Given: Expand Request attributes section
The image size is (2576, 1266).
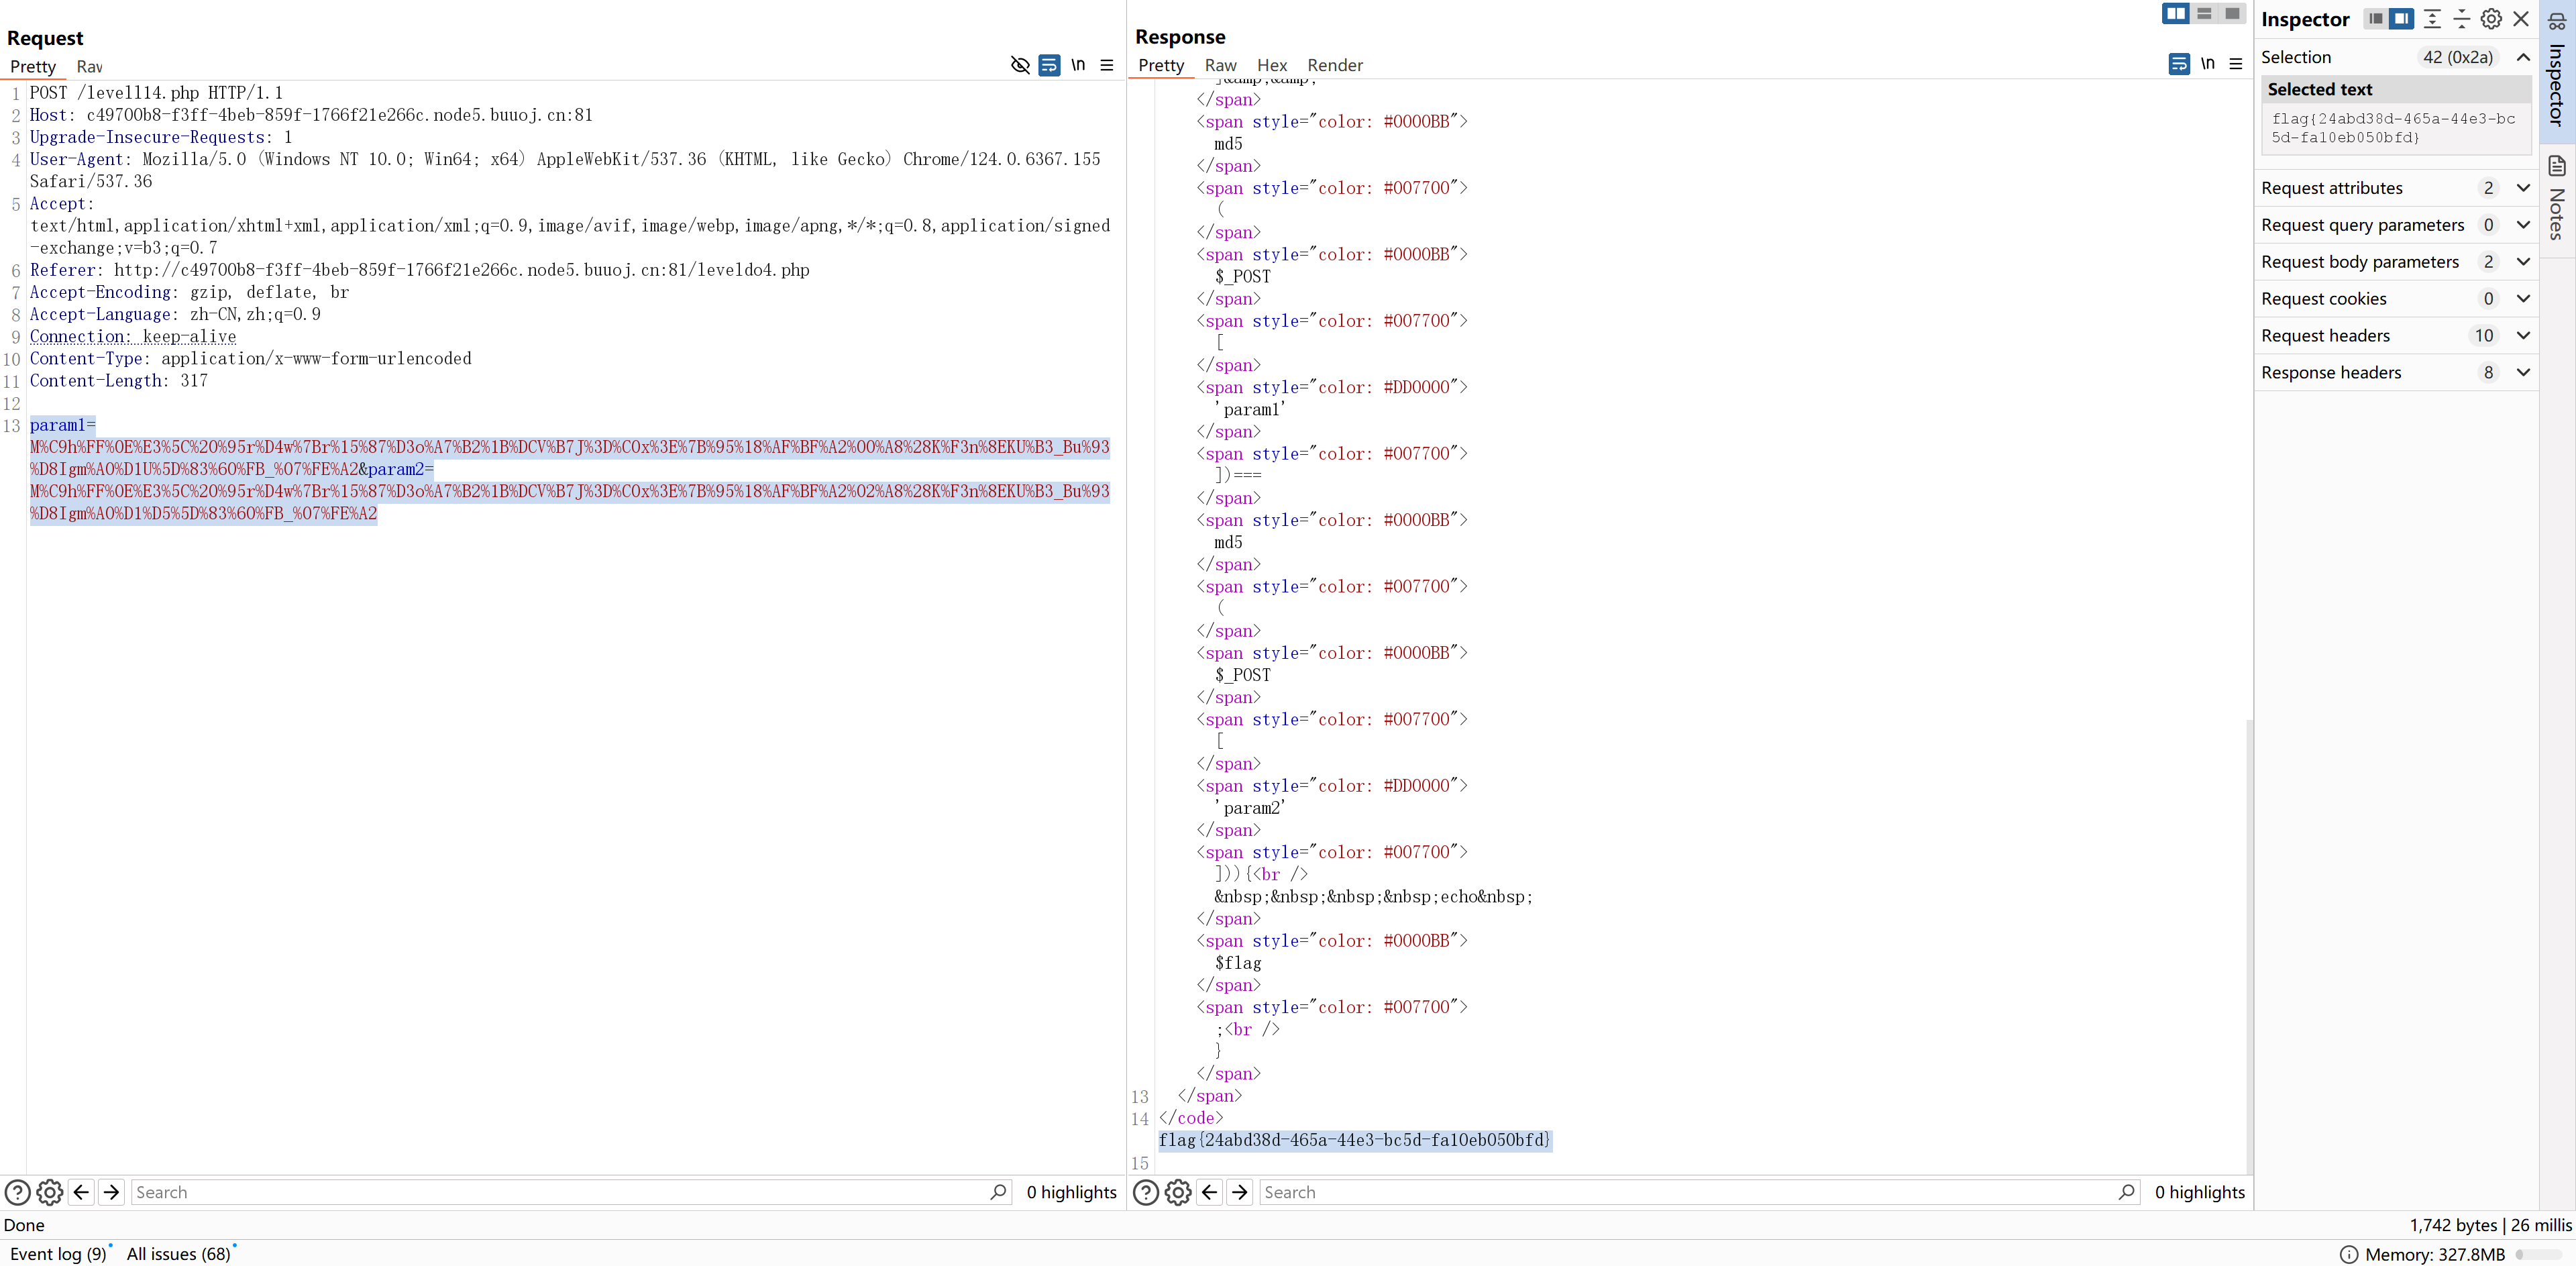Looking at the screenshot, I should pyautogui.click(x=2523, y=188).
